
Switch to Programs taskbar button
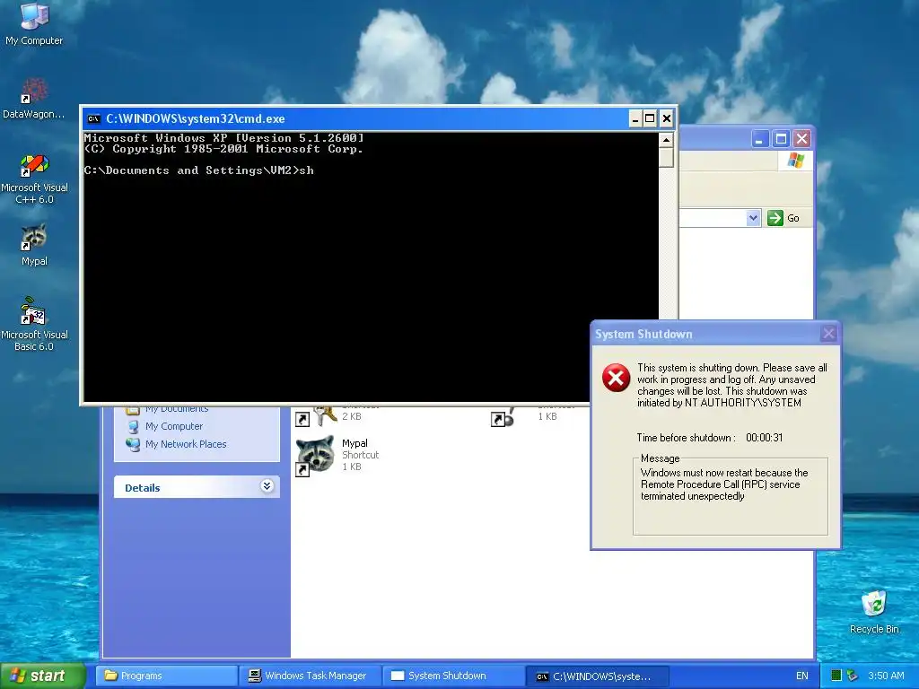coord(166,676)
